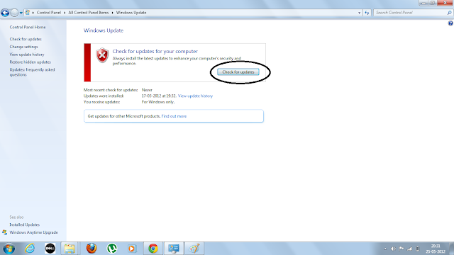Image resolution: width=454 pixels, height=255 pixels.
Task: Click Check for updates in sidebar
Action: coord(26,39)
